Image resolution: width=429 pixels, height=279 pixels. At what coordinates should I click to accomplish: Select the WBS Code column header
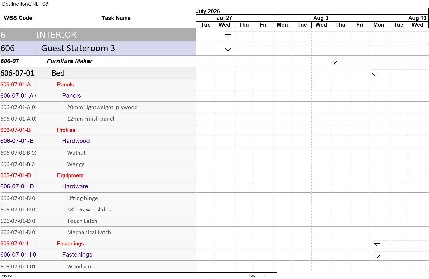click(x=18, y=18)
